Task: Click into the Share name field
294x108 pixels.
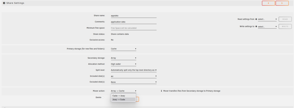Action: (133, 16)
